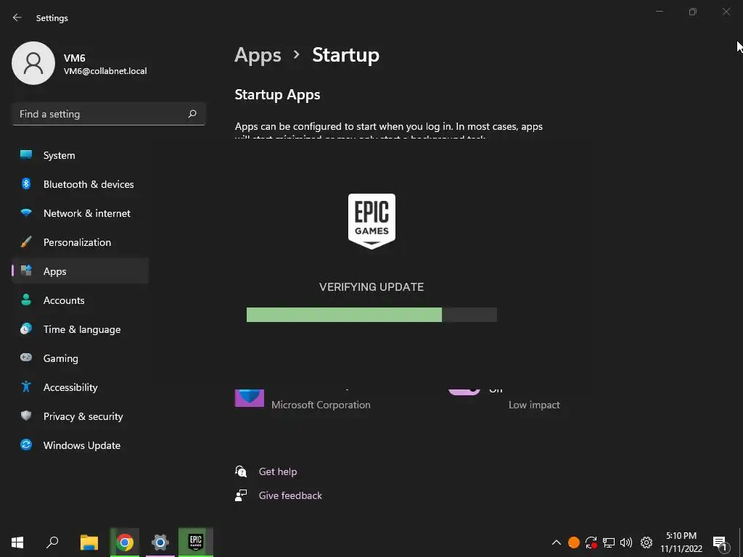Image resolution: width=743 pixels, height=557 pixels.
Task: Select Apps in the sidebar
Action: [80, 271]
